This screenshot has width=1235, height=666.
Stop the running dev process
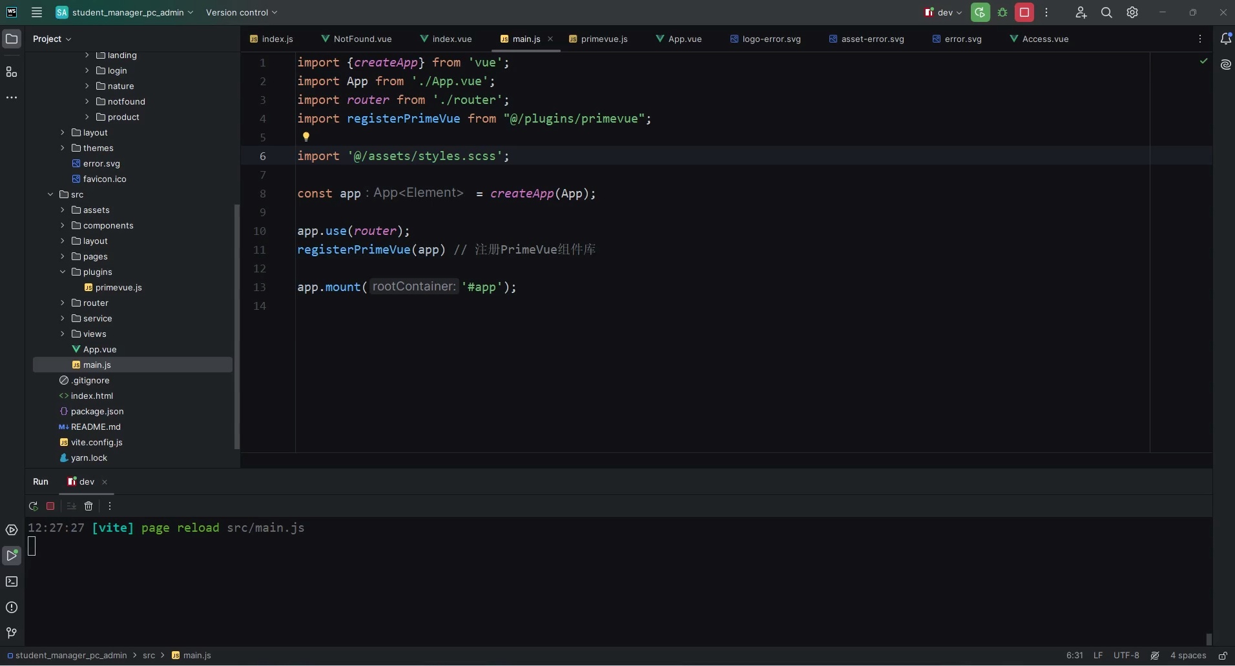point(1024,12)
